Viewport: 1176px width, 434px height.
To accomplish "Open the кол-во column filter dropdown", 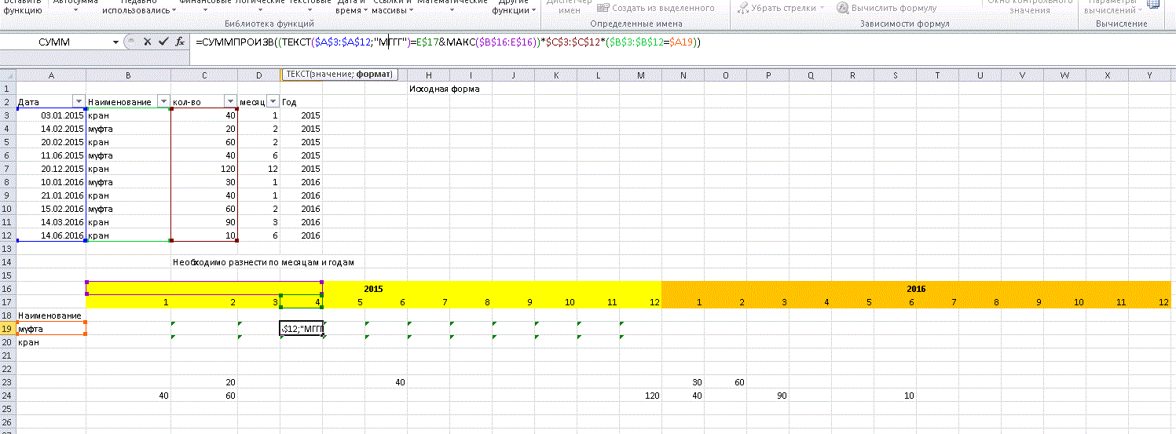I will (x=230, y=102).
